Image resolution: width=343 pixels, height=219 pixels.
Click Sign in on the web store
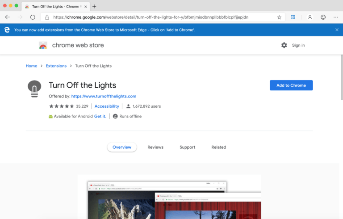298,45
